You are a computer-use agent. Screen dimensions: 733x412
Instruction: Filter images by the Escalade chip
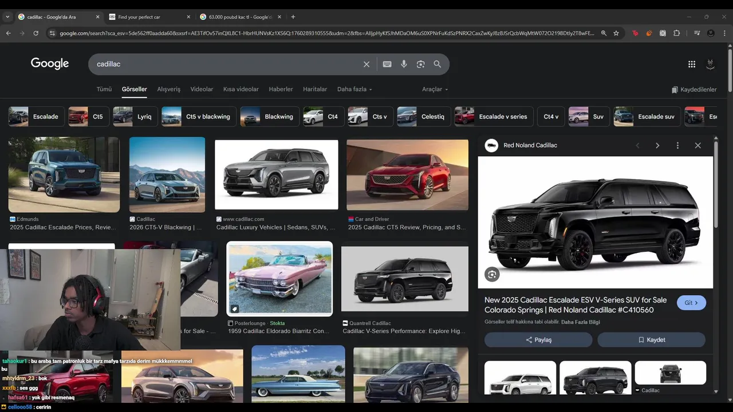click(x=36, y=117)
